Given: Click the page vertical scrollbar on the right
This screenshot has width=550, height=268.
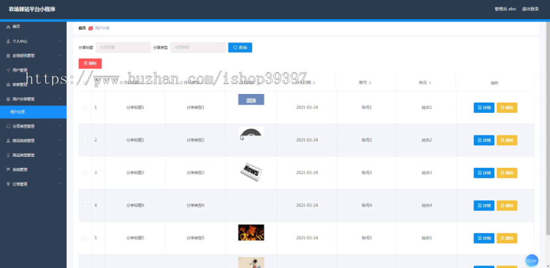Looking at the screenshot, I should pyautogui.click(x=548, y=129).
